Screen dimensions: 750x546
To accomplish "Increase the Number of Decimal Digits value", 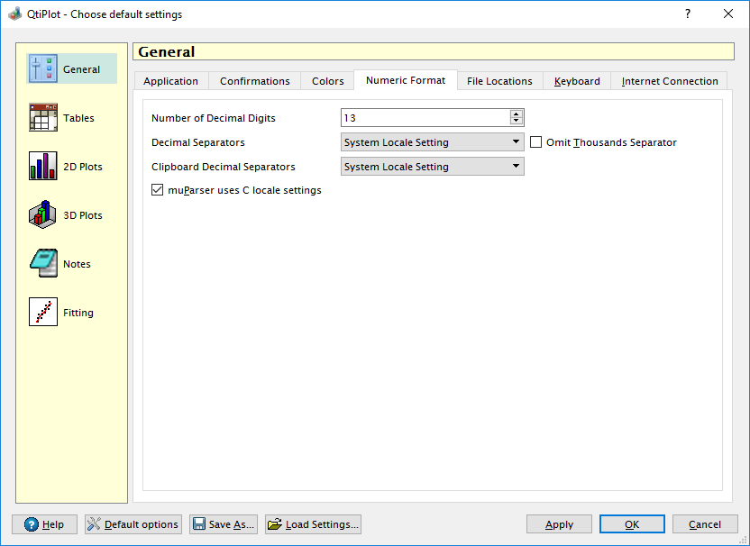I will (517, 114).
